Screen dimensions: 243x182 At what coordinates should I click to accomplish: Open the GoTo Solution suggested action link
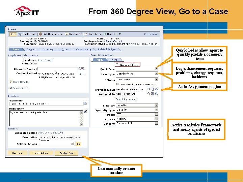[x=50, y=133]
